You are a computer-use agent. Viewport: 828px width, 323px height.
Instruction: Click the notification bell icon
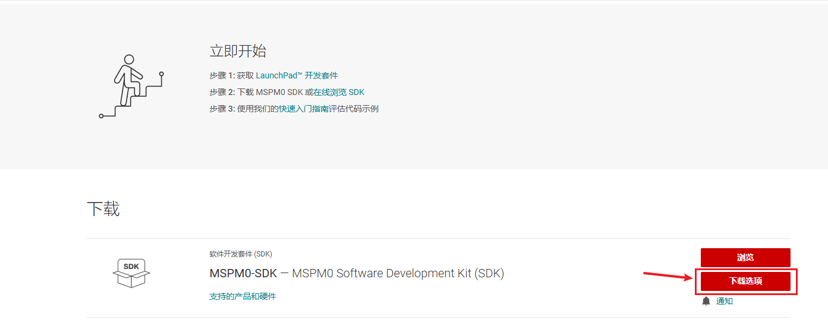click(706, 301)
